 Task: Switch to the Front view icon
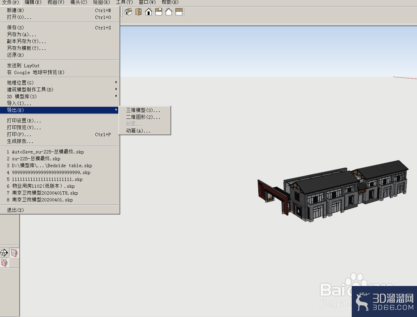point(149,12)
